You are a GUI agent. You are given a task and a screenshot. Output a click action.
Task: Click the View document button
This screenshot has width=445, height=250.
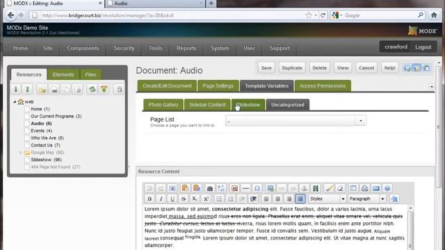pos(343,68)
